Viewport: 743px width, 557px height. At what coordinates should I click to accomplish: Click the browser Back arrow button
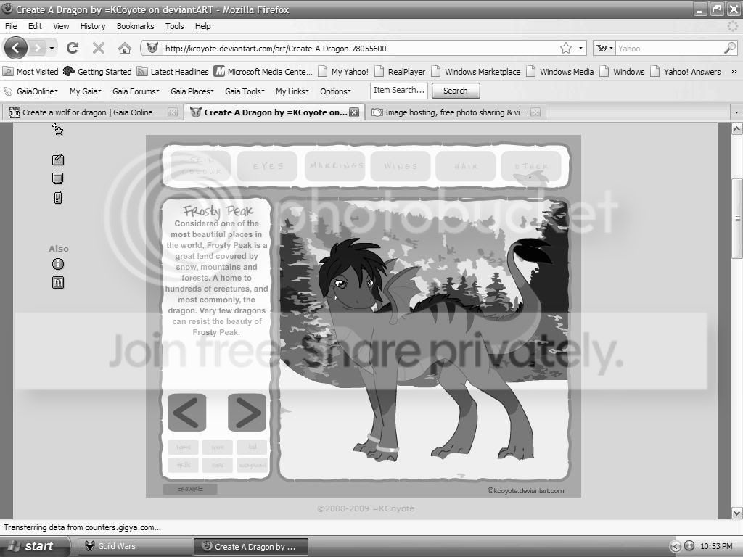[x=16, y=48]
